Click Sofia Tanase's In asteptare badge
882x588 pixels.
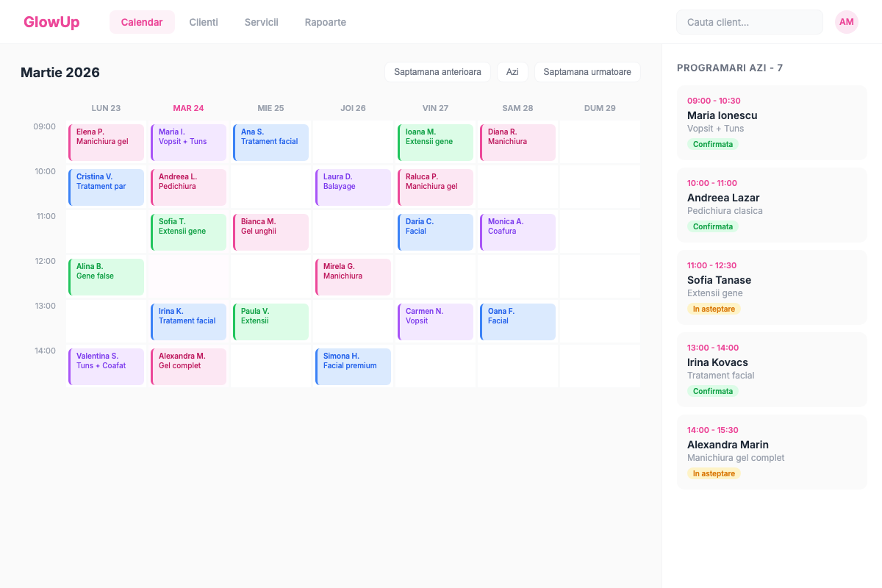[714, 309]
